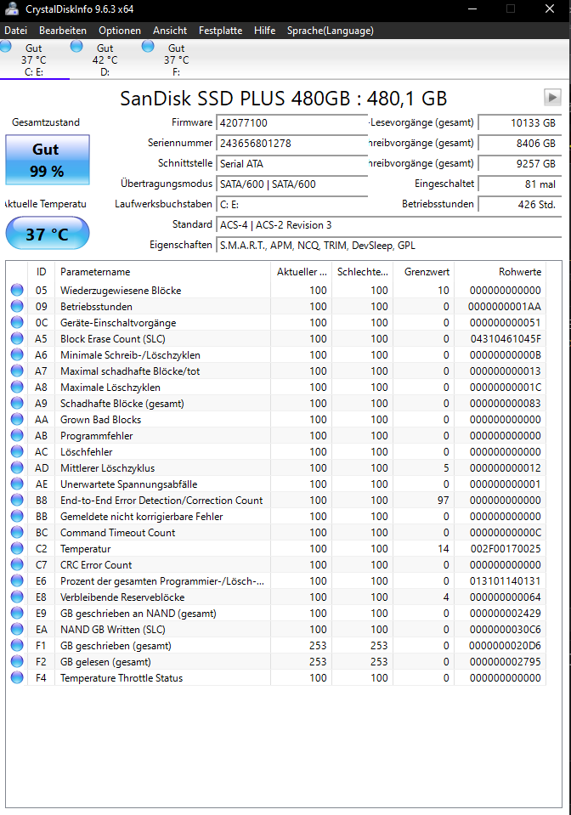571x815 pixels.
Task: Click the status icon for Wiederzugewiesene Blöcke
Action: [x=17, y=290]
